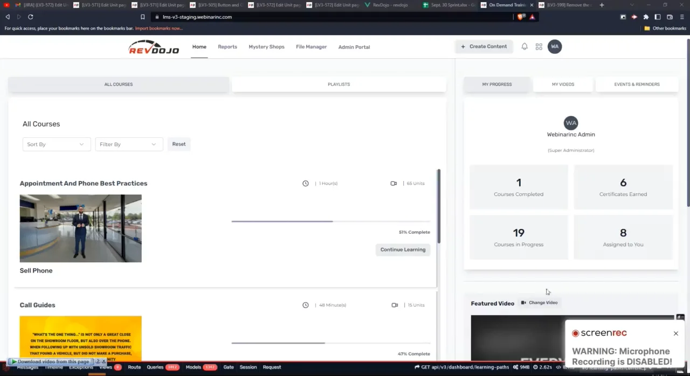Click clock icon beside 48 Minute(s)

click(x=306, y=305)
